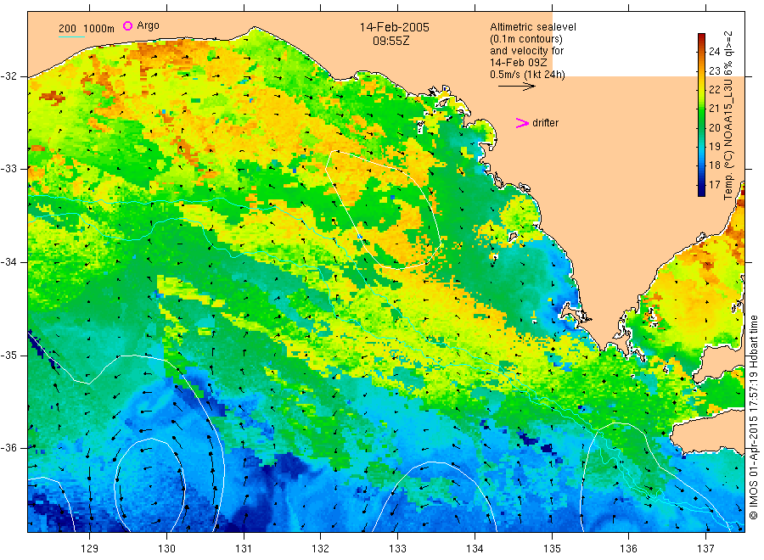Click the color bar value 23
The width and height of the screenshot is (764, 560).
tap(714, 71)
